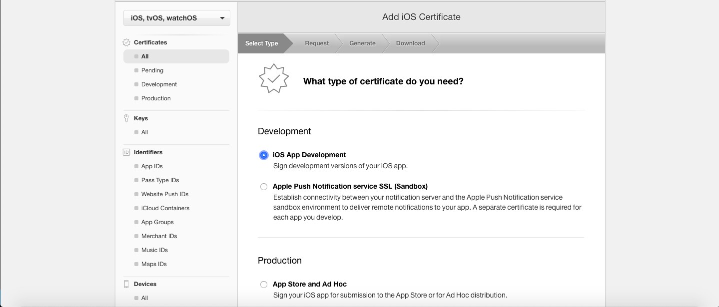Click the Generate step
This screenshot has width=719, height=307.
coord(362,43)
